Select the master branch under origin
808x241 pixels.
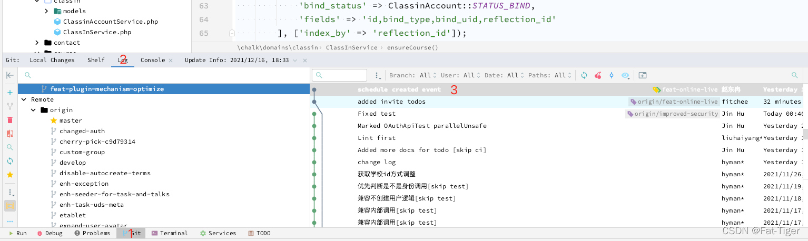click(x=70, y=120)
